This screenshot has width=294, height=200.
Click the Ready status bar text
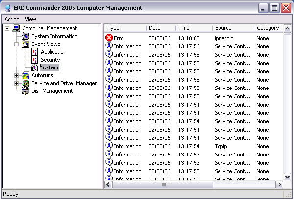11,194
